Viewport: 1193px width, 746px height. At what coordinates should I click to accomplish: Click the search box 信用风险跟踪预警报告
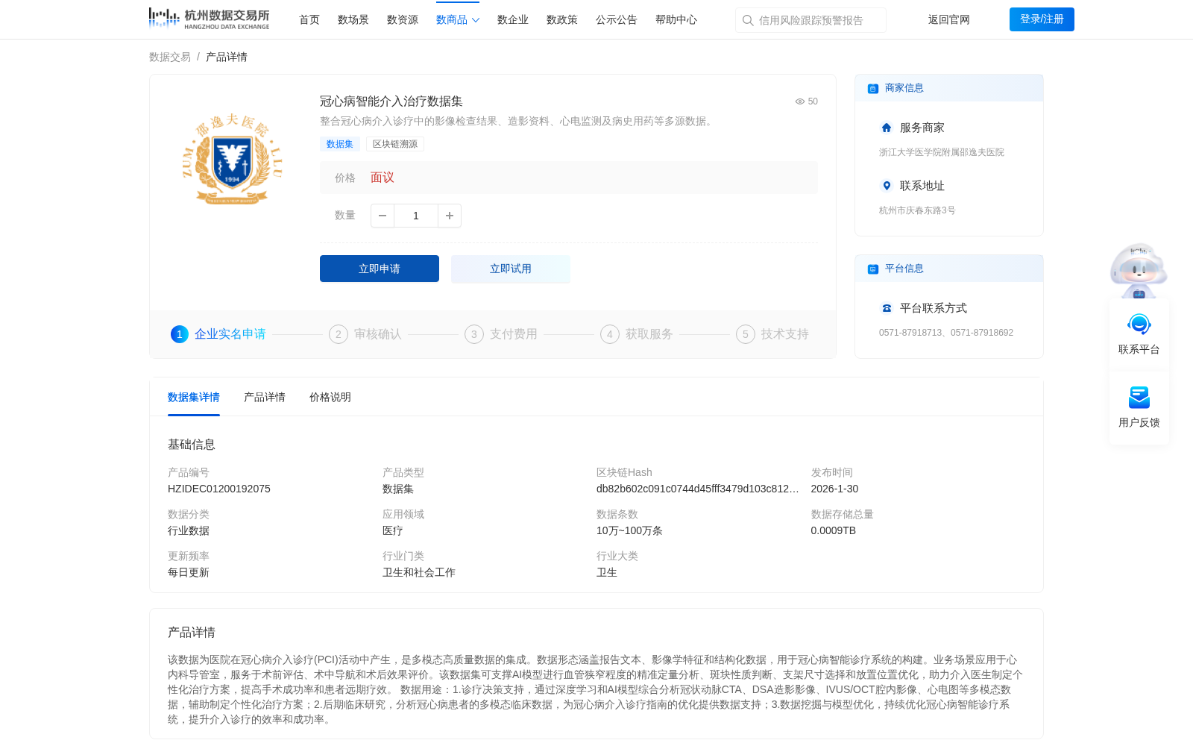(x=810, y=20)
